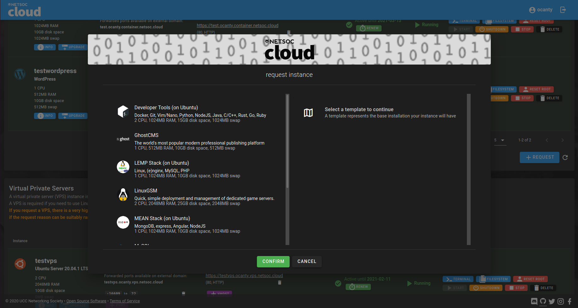Image resolution: width=578 pixels, height=308 pixels.
Task: Delete the testvps server
Action: tap(543, 288)
